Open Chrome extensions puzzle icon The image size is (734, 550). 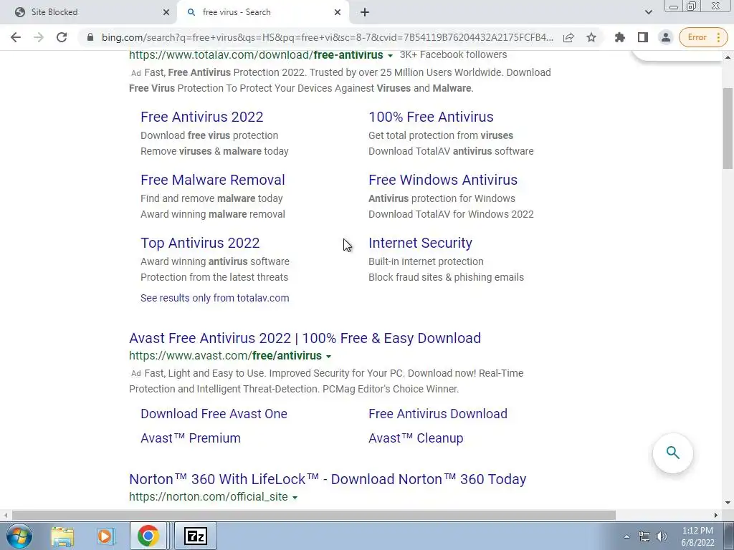click(620, 37)
